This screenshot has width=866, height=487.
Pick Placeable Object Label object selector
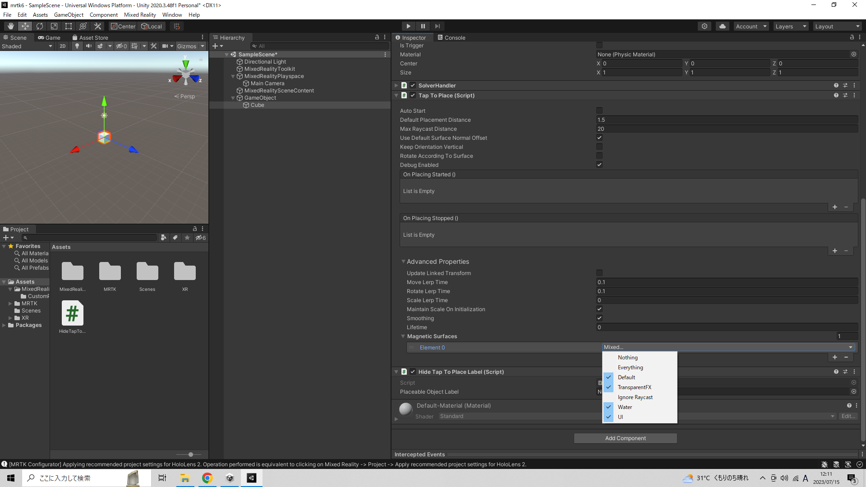pos(854,391)
